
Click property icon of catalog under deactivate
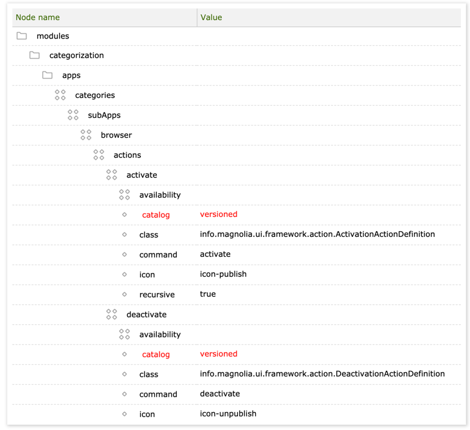(x=124, y=354)
